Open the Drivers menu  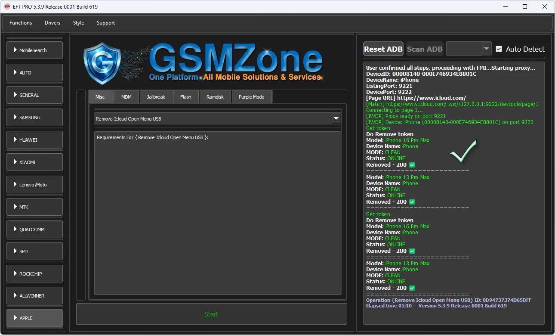(52, 23)
